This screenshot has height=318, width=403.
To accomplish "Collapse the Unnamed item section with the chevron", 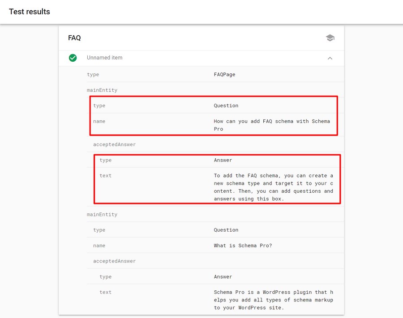I will tap(330, 58).
